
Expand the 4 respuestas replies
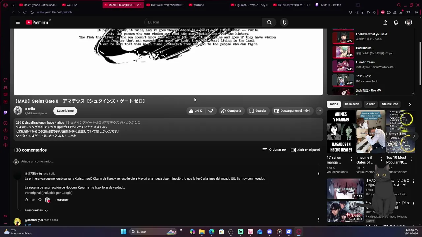[x=36, y=210]
